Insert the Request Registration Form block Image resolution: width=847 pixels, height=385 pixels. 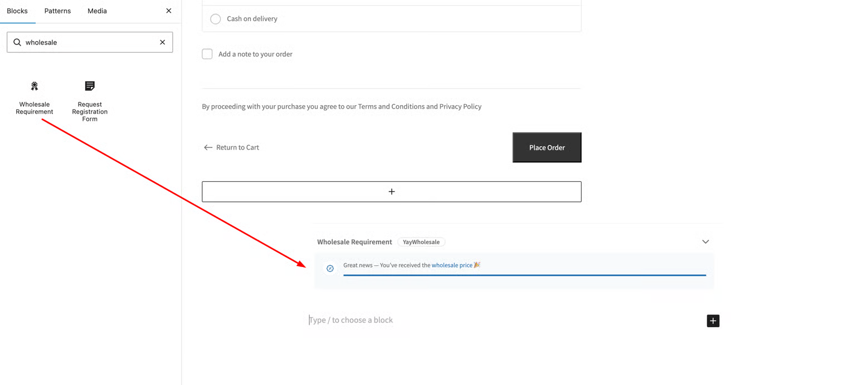pos(90,100)
